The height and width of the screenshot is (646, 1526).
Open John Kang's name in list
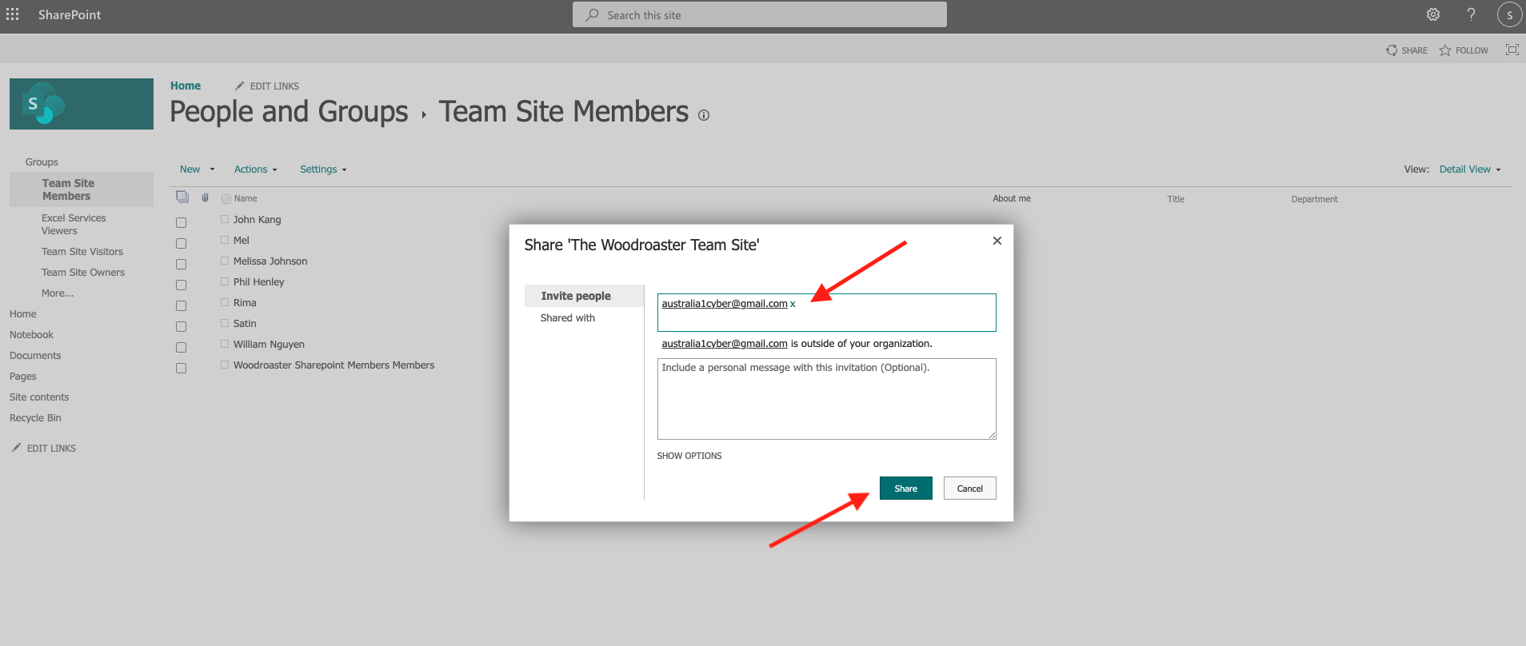[x=258, y=220]
